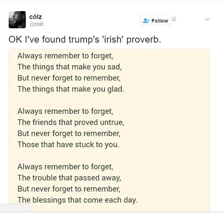223x213 pixels.
Task: Click the cólz profile avatar photo
Action: point(17,20)
